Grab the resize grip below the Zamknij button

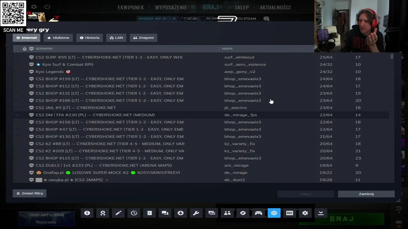(398, 201)
